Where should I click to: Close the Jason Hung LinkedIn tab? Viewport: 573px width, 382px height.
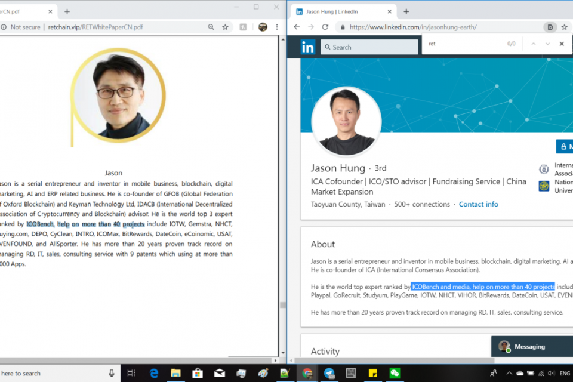coord(389,12)
